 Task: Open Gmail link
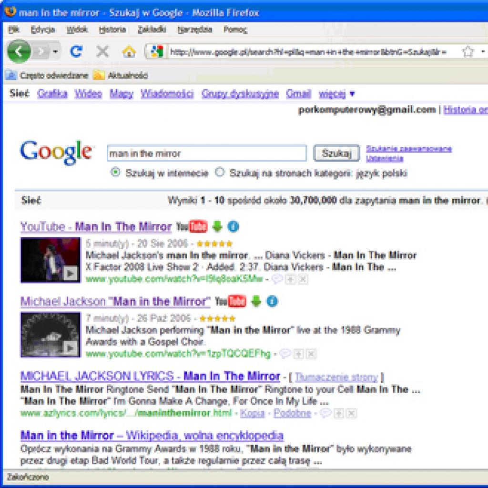[298, 94]
